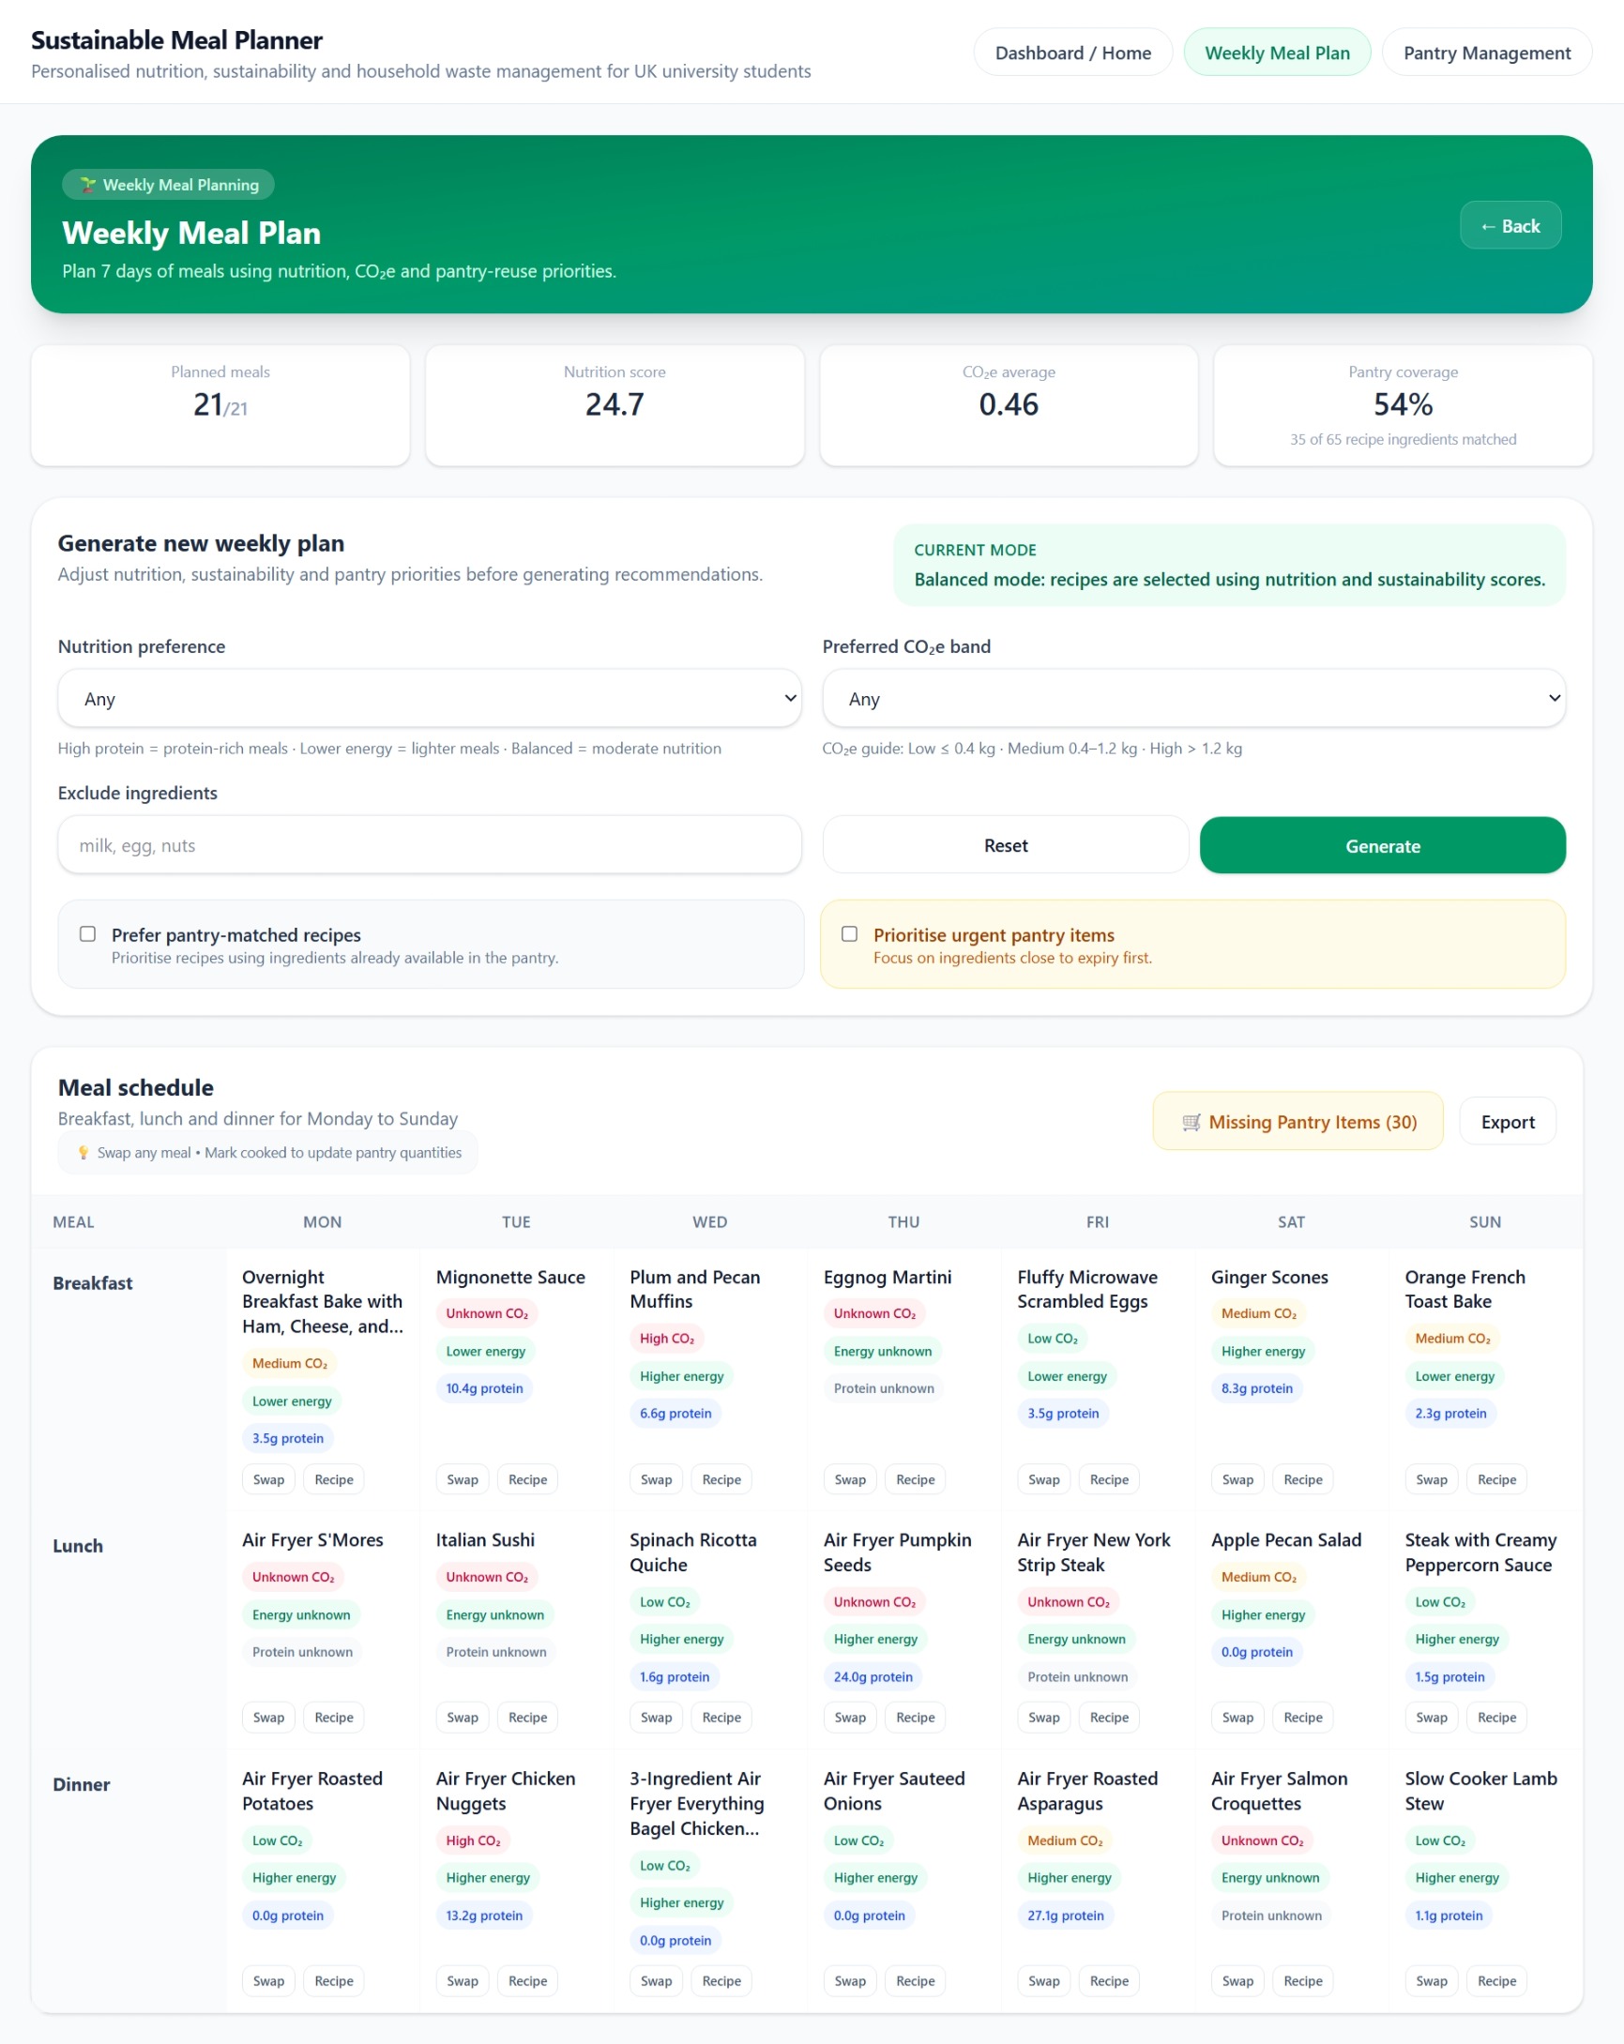Open Missing Pantry Items (30) list
1624x2044 pixels.
(1297, 1122)
